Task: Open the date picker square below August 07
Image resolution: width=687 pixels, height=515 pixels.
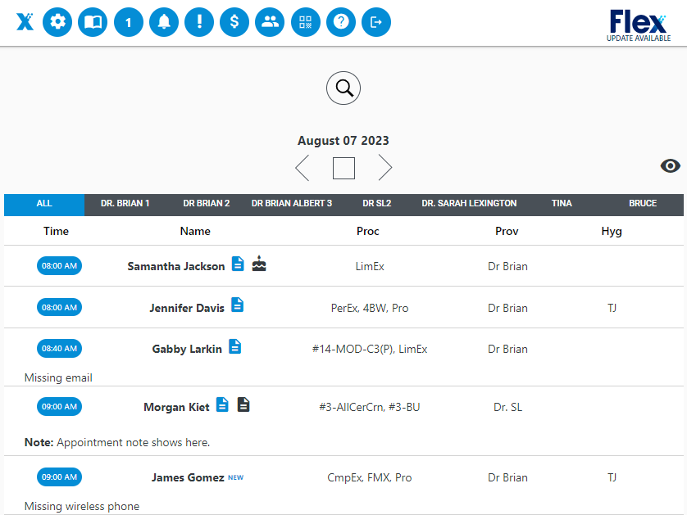Action: click(x=343, y=167)
